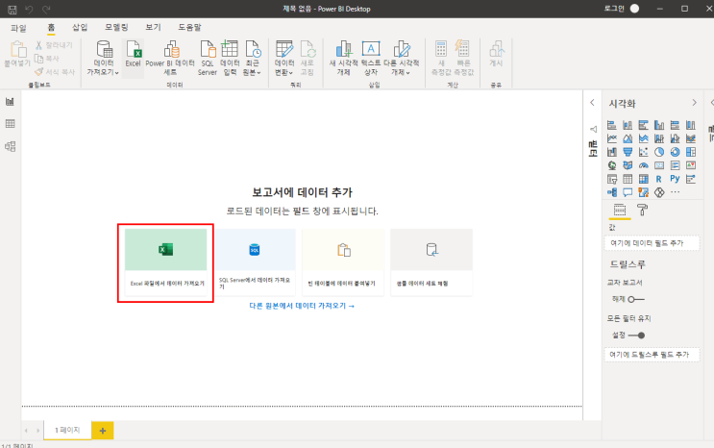Click SQL Server에서 데이터 가져오기 card
714x448 pixels.
(255, 262)
